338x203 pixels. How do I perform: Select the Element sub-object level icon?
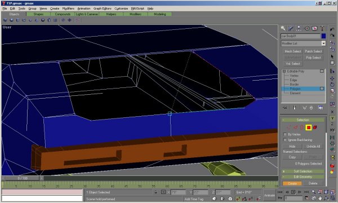coord(315,127)
